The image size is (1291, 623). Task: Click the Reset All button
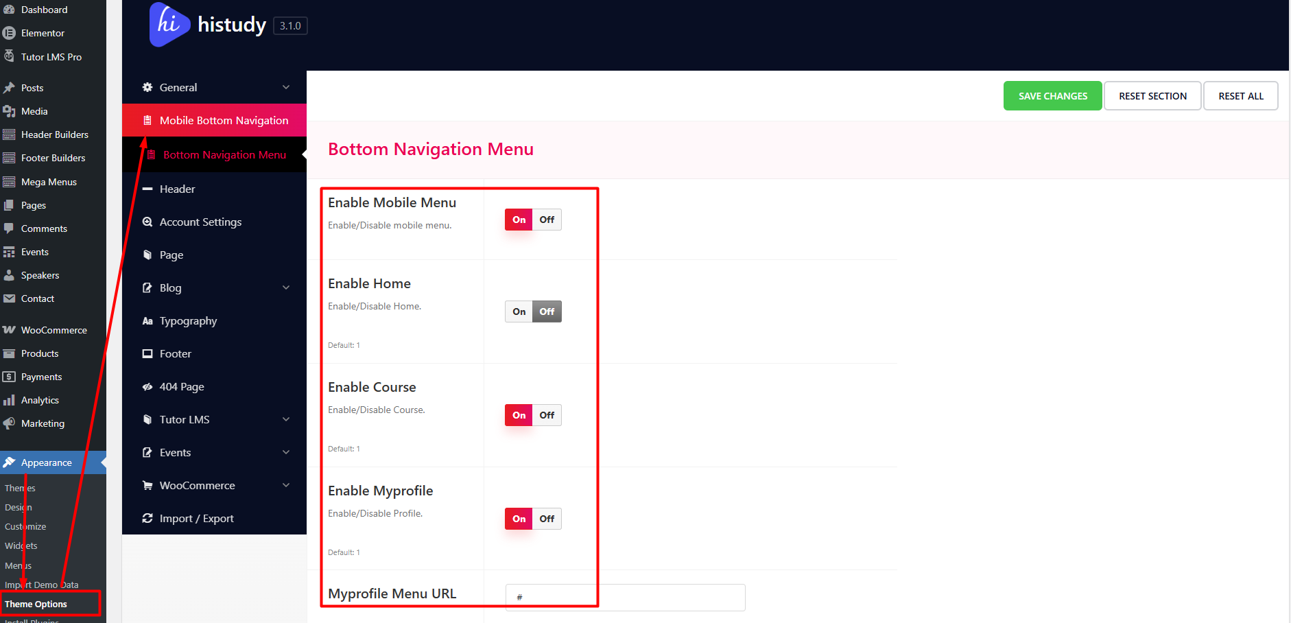click(1240, 95)
